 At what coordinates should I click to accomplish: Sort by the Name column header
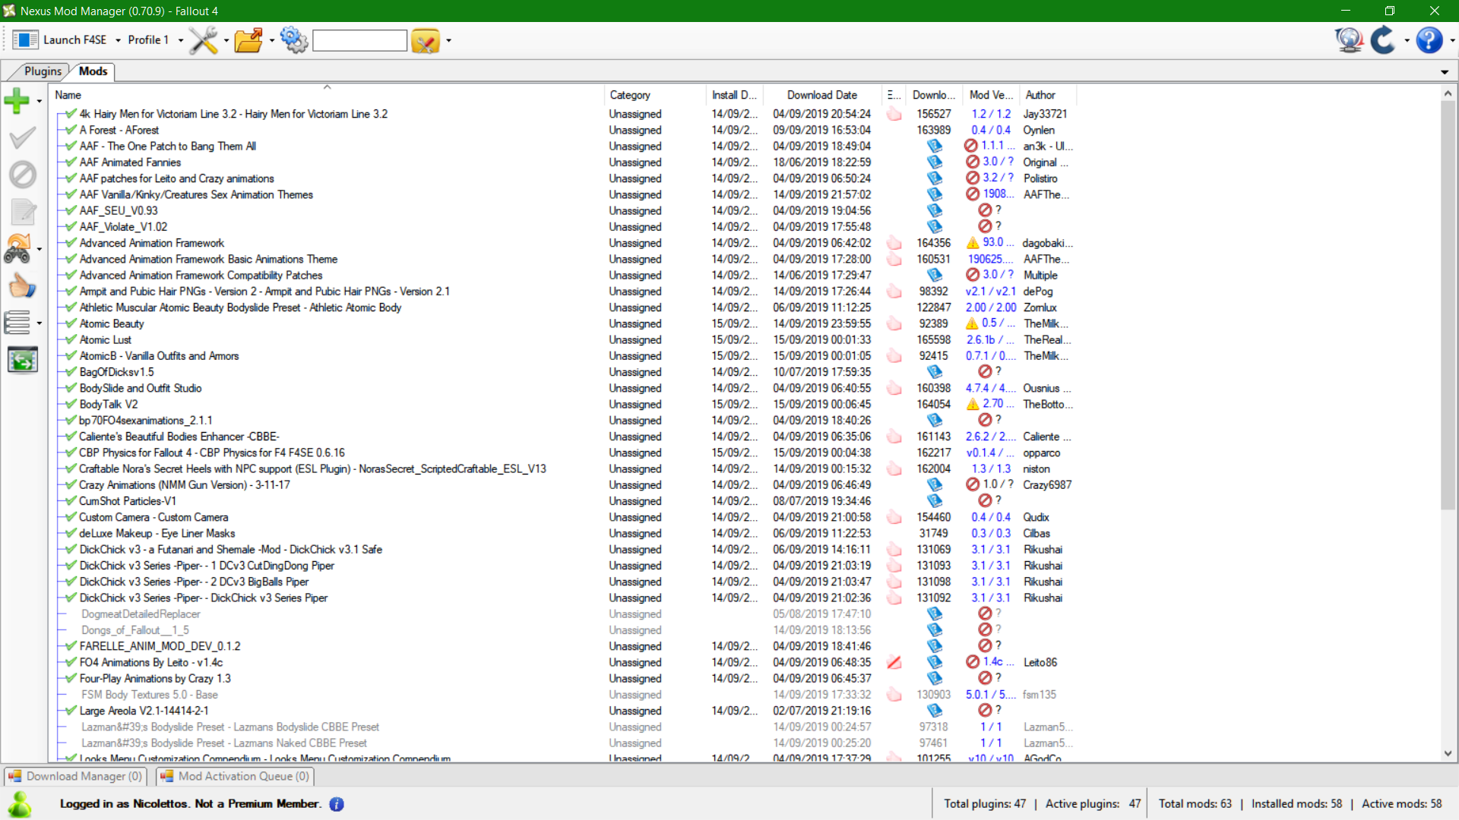(327, 95)
